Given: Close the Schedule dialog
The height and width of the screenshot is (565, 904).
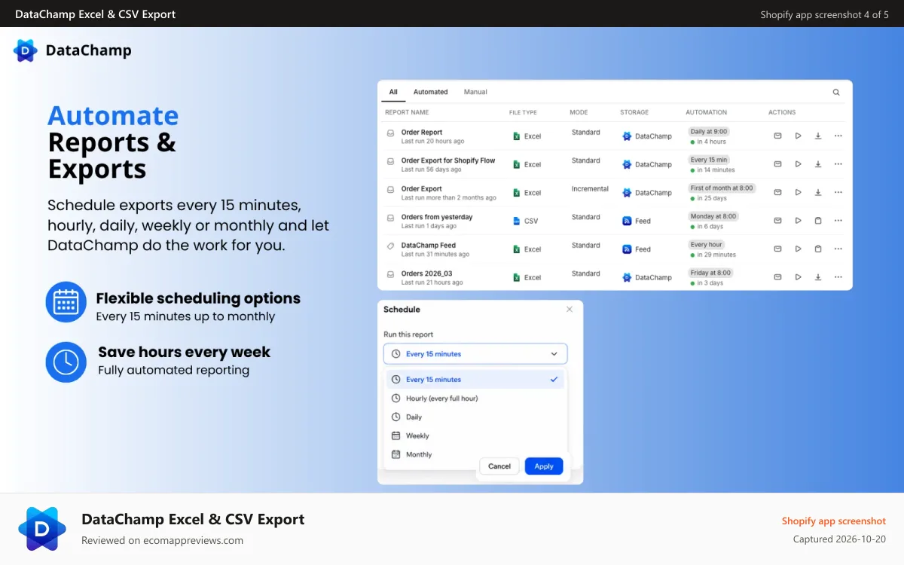Looking at the screenshot, I should (x=570, y=309).
